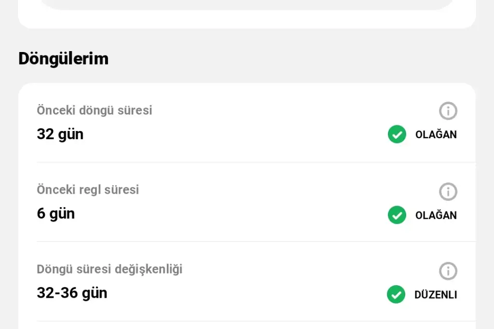This screenshot has width=494, height=329.
Task: Click green checkmark in Önceki regl süresi row
Action: (x=397, y=215)
